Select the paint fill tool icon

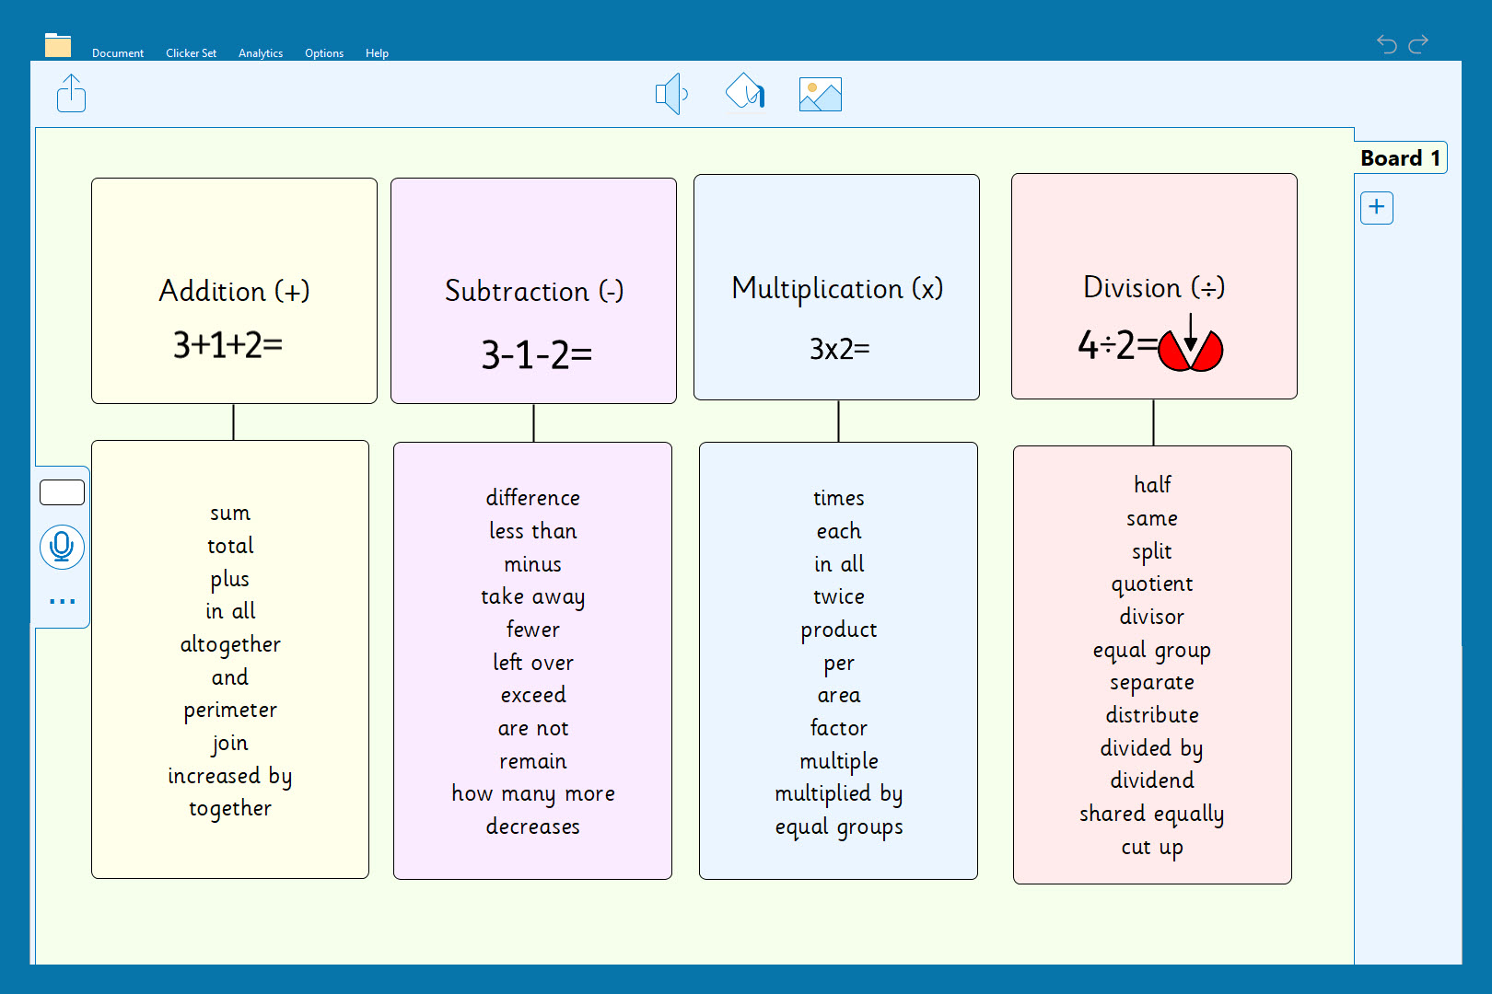click(x=745, y=91)
